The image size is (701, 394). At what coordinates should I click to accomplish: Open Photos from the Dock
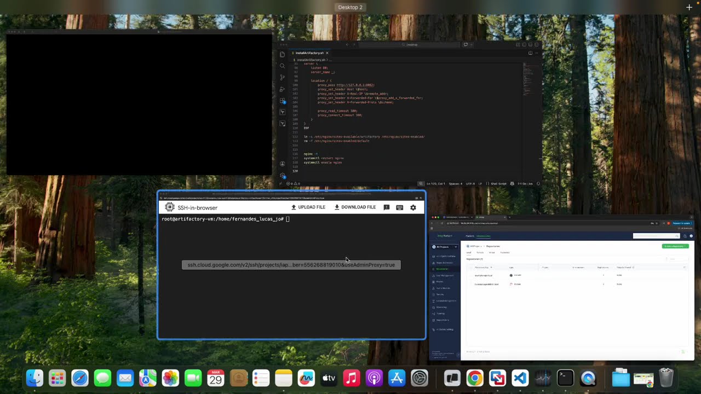click(x=170, y=378)
